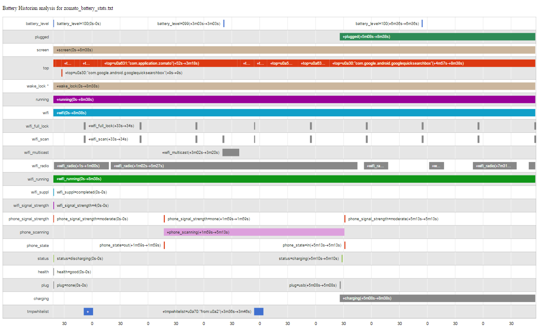Viewport: 550px width, 331px height.
Task: Select the +wifi_scan(+33s-+34s) label
Action: point(108,139)
